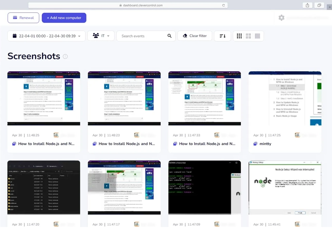Open the date range dropdown

46,36
